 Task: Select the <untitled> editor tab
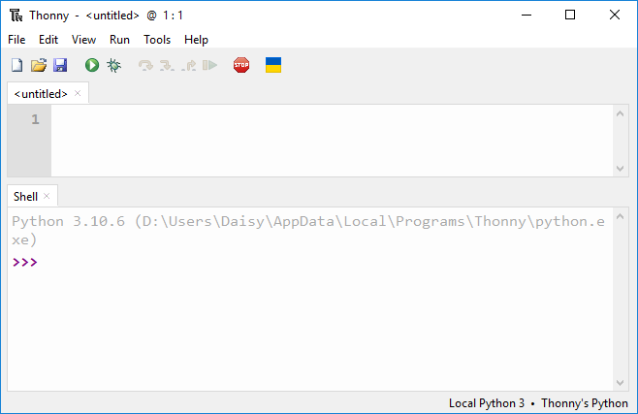point(41,94)
